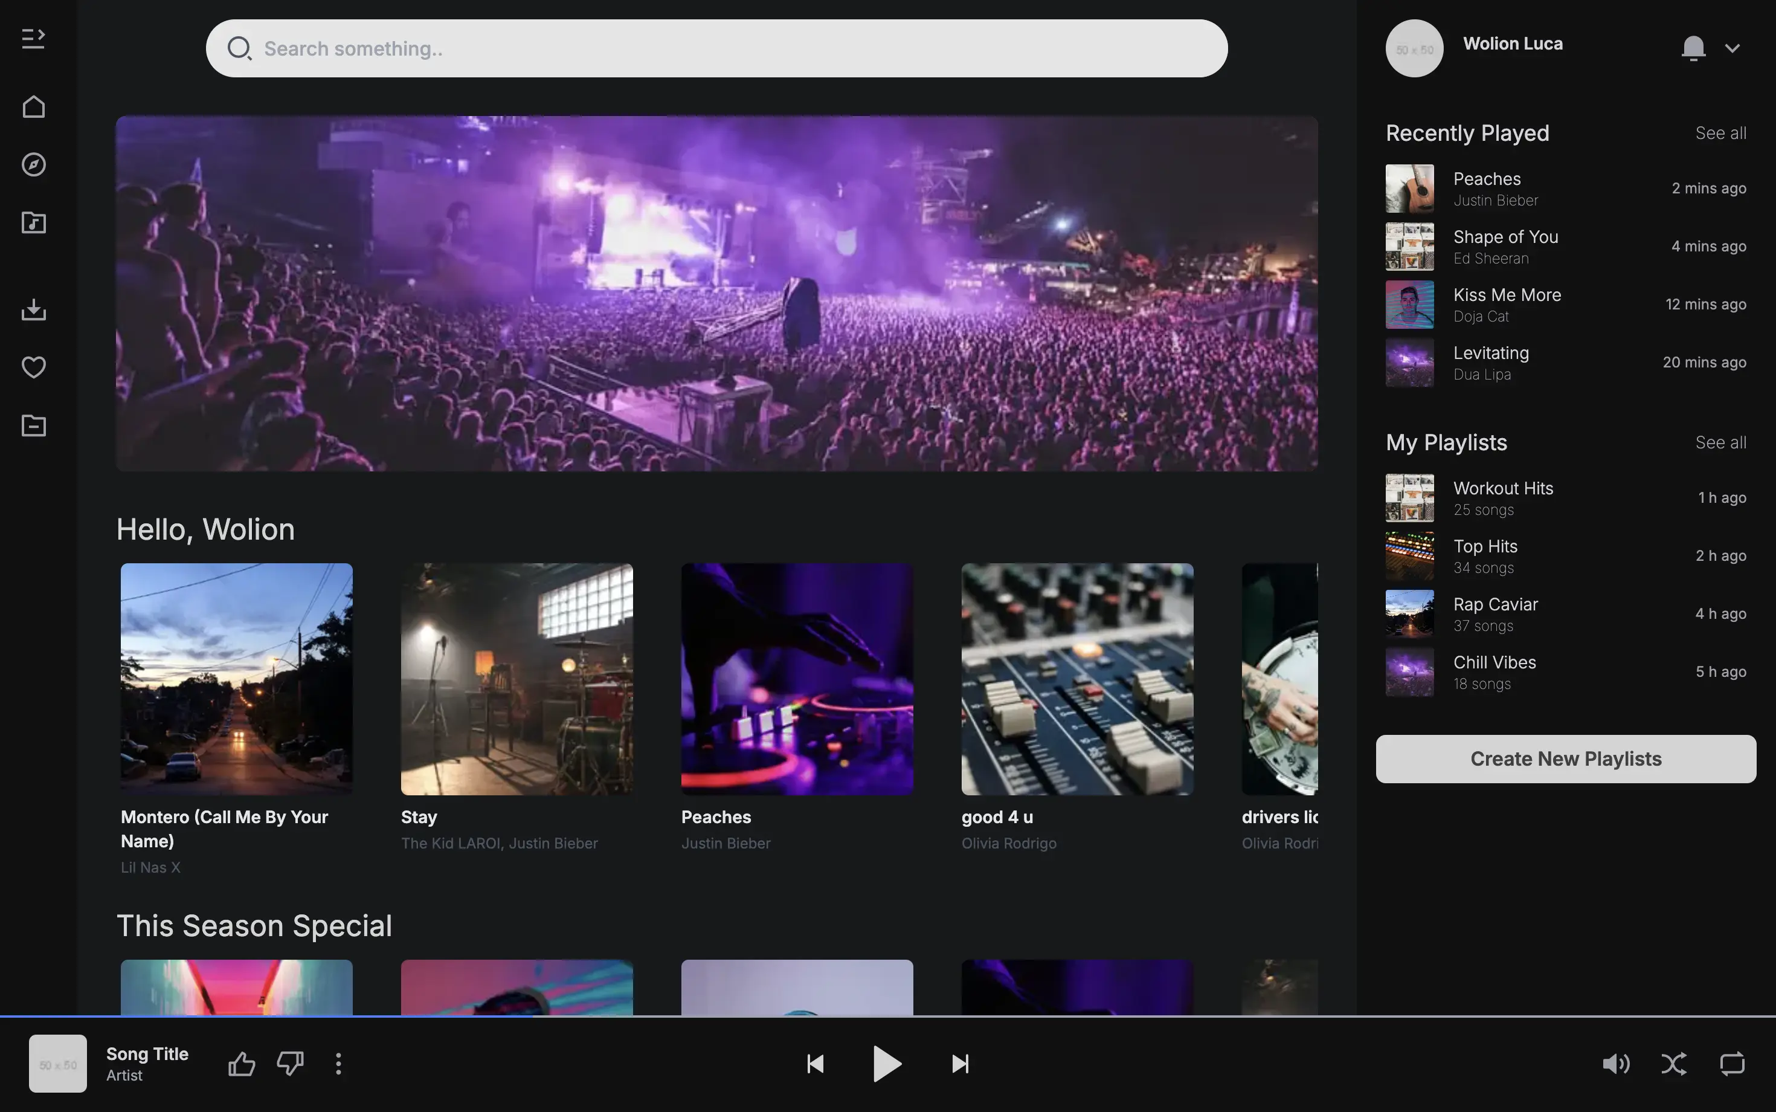1776x1112 pixels.
Task: Open the drivers license cover card
Action: 1280,679
